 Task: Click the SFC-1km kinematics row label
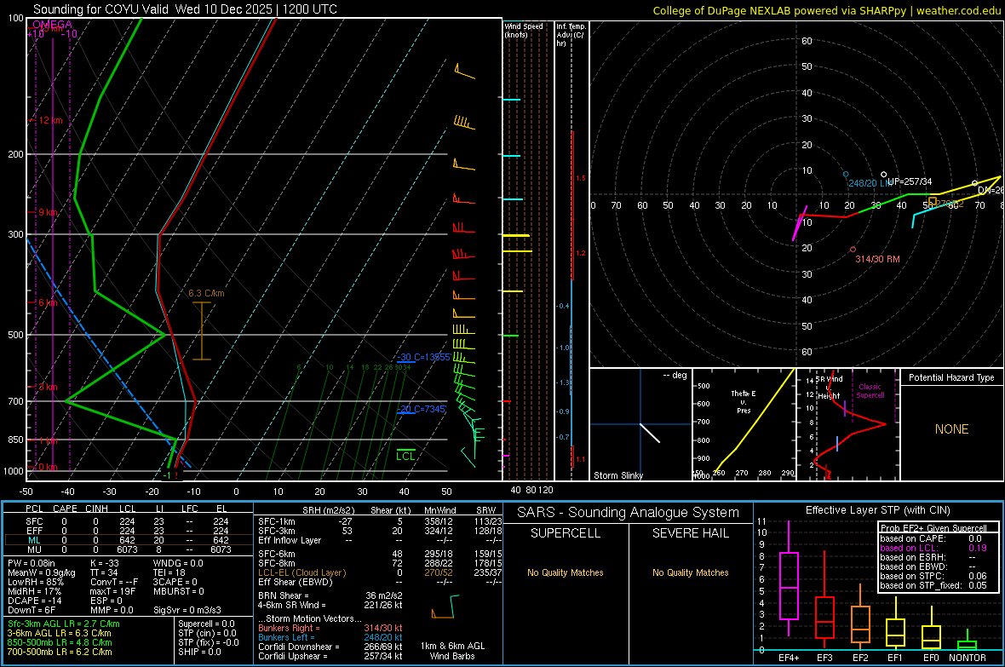pos(277,521)
